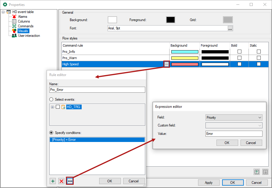Choose the Specify conditions radio option

pyautogui.click(x=51, y=133)
